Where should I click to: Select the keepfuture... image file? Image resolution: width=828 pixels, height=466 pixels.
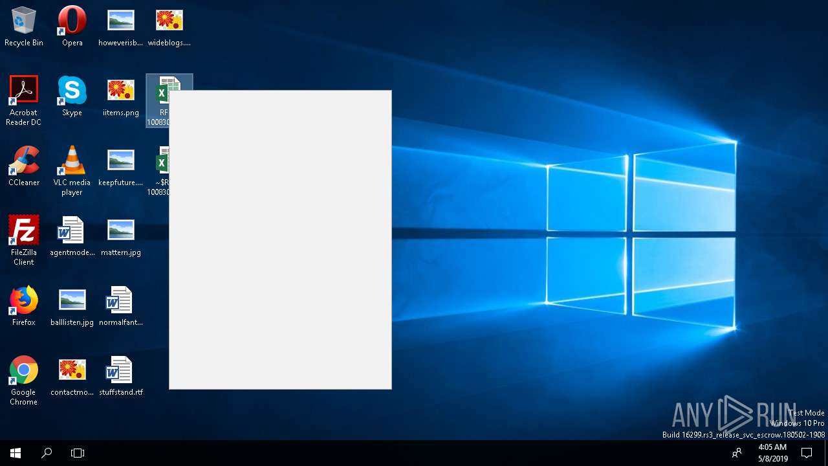coord(120,166)
